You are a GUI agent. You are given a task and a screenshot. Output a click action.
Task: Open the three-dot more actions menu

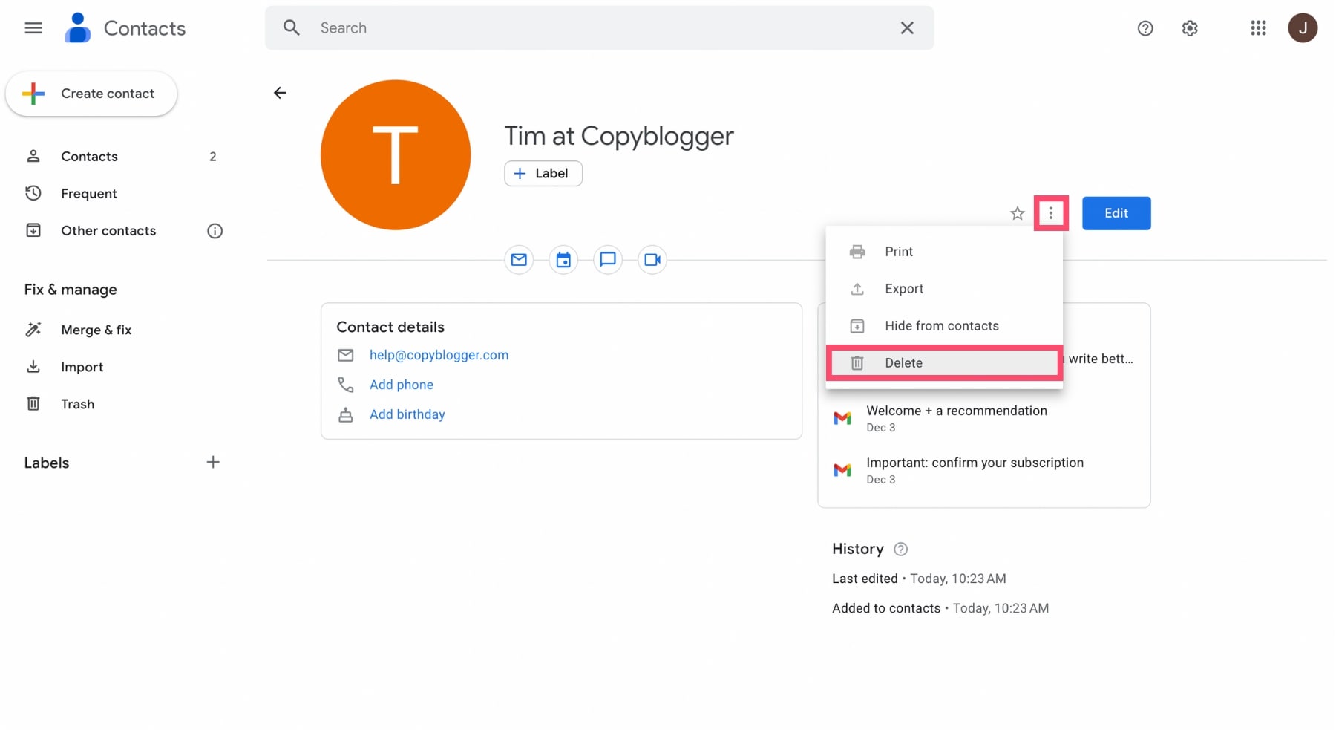(1051, 214)
